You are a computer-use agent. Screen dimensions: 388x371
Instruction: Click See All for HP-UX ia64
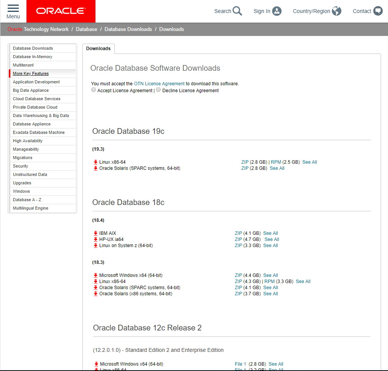272,239
